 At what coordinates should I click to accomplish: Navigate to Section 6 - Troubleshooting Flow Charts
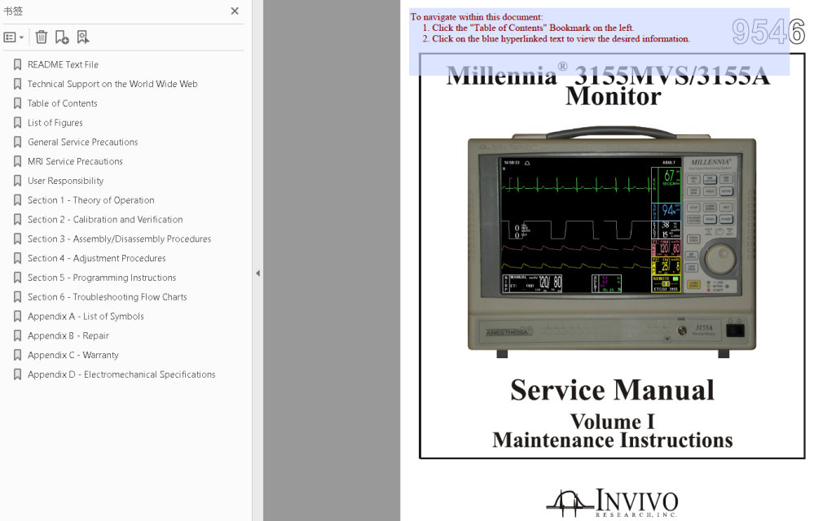coord(107,297)
